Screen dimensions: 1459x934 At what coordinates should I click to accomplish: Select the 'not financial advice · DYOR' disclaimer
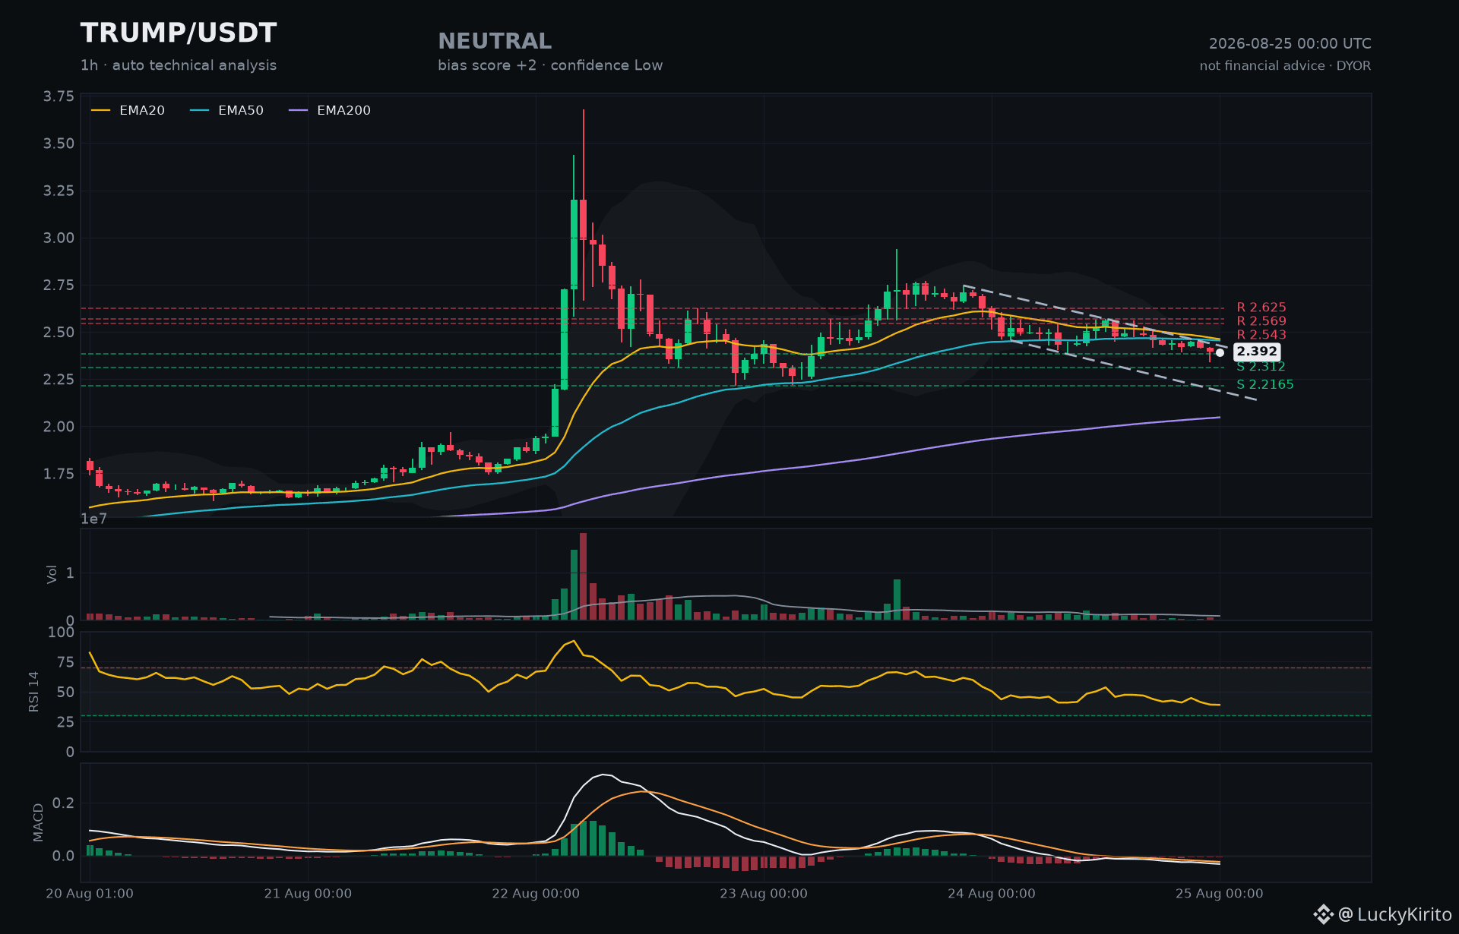1286,66
